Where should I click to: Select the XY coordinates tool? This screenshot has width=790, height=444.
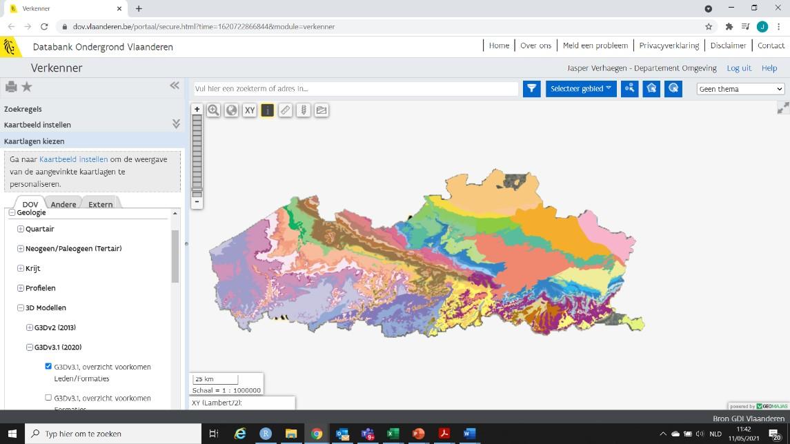pos(249,110)
